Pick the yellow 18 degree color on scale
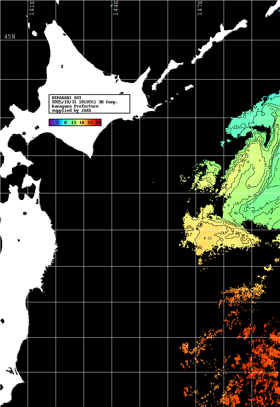280x407 pixels. point(82,122)
